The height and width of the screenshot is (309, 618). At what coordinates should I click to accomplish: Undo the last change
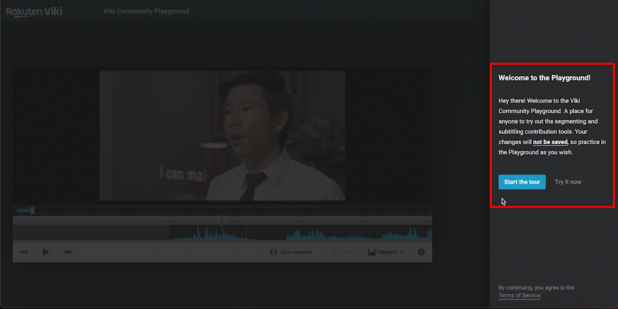click(343, 252)
